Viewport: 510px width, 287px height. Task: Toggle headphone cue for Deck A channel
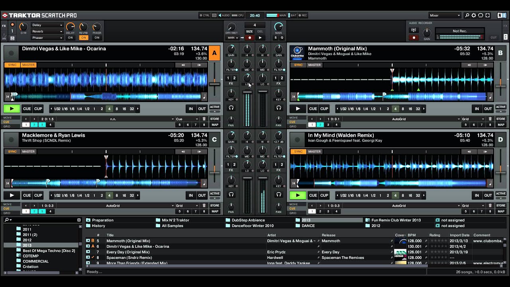click(x=231, y=108)
